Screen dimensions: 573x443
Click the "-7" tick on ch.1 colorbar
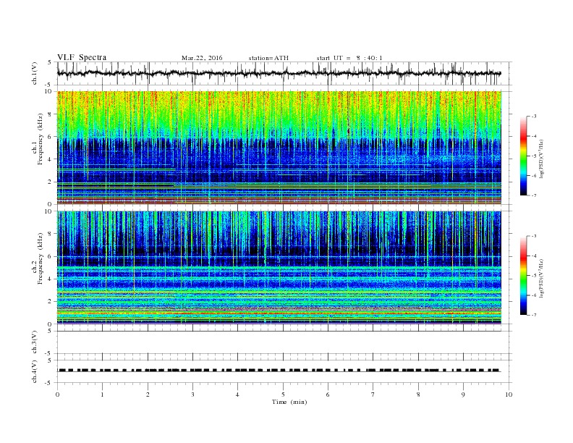pyautogui.click(x=534, y=195)
